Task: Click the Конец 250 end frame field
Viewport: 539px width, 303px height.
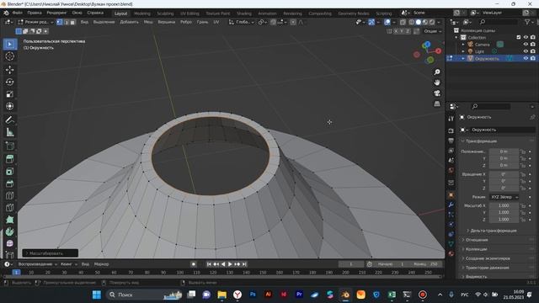Action: (x=425, y=264)
